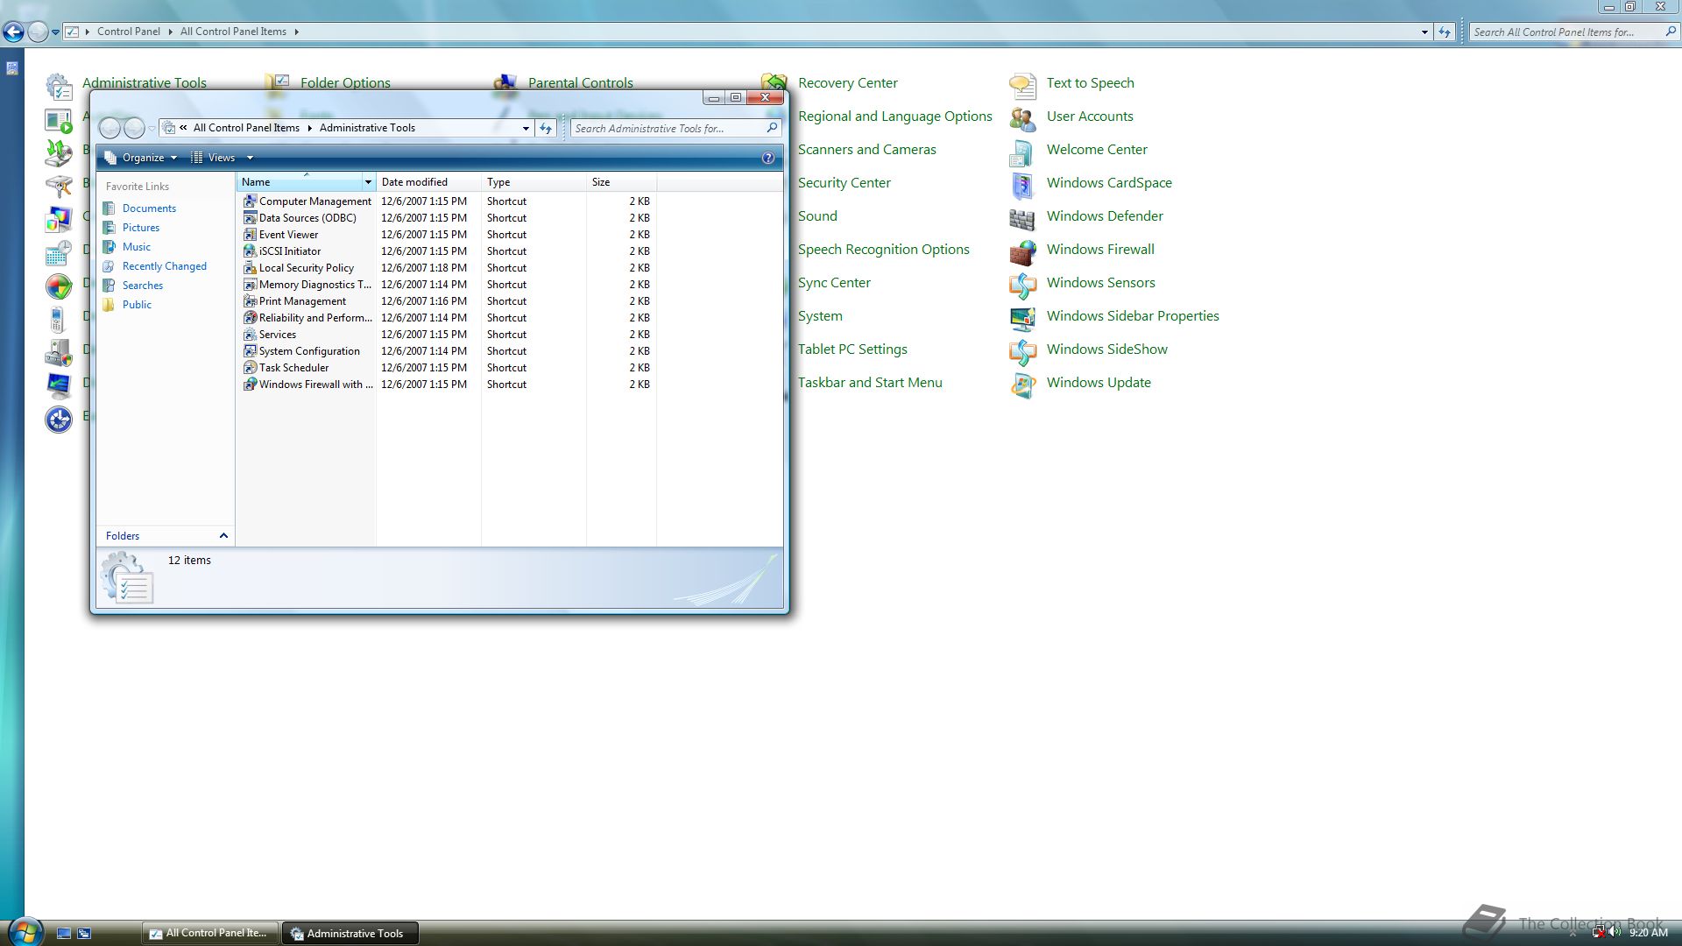This screenshot has height=946, width=1682.
Task: Launch Windows Defender icon
Action: click(1022, 218)
